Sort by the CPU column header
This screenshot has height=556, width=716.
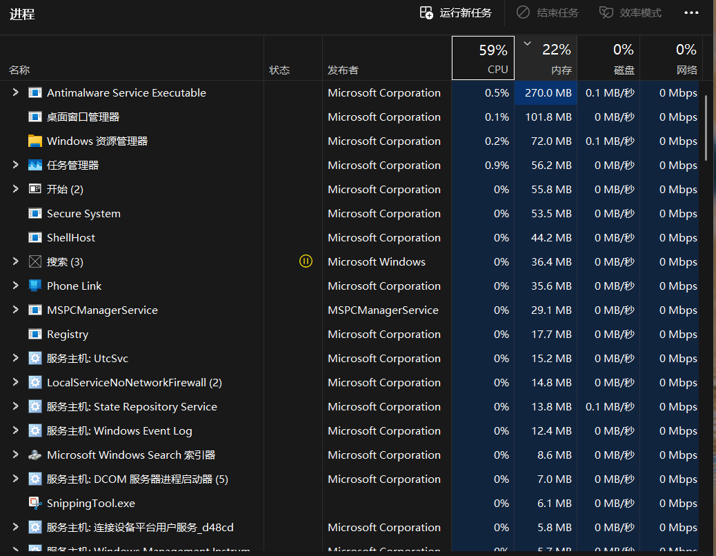(483, 58)
